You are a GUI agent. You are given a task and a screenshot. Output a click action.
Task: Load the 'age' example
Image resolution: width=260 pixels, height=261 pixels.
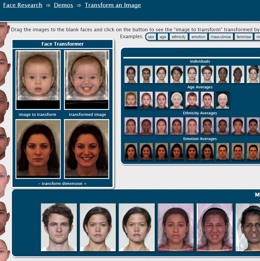pos(163,37)
